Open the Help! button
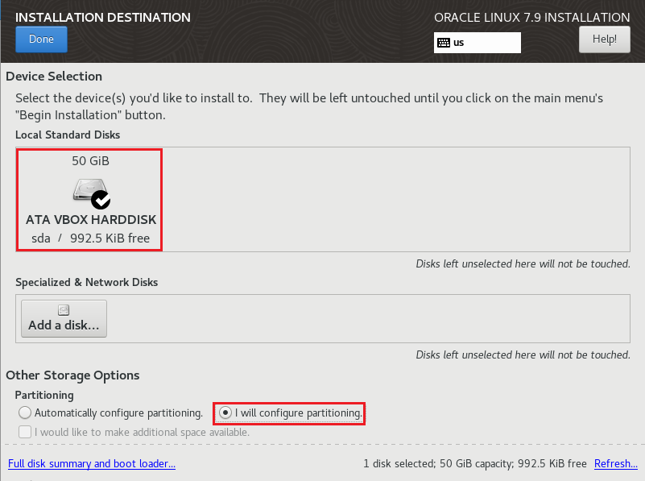The image size is (645, 481). point(604,39)
